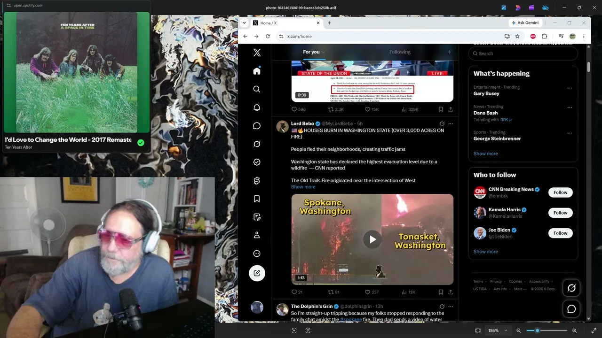Image resolution: width=602 pixels, height=338 pixels.
Task: Toggle fullscreen in the photo viewer
Action: point(594,330)
